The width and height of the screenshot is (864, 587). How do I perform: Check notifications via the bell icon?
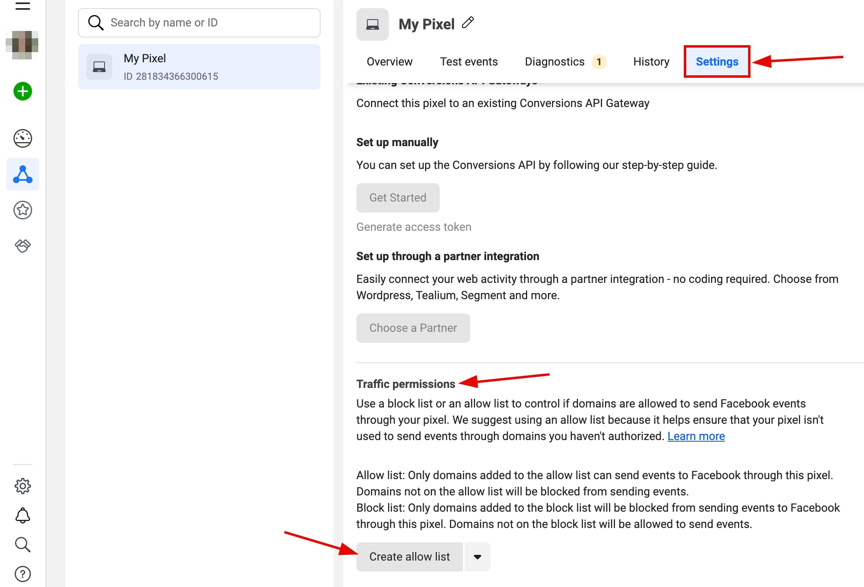click(23, 515)
